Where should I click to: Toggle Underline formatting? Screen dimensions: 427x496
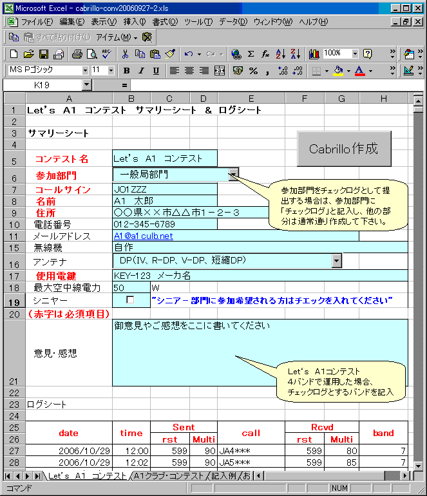(156, 71)
